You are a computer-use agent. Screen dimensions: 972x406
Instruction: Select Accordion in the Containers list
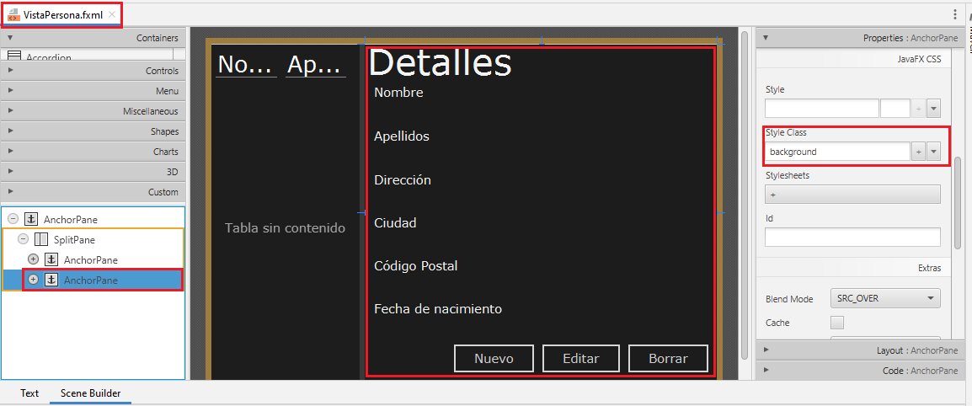48,56
